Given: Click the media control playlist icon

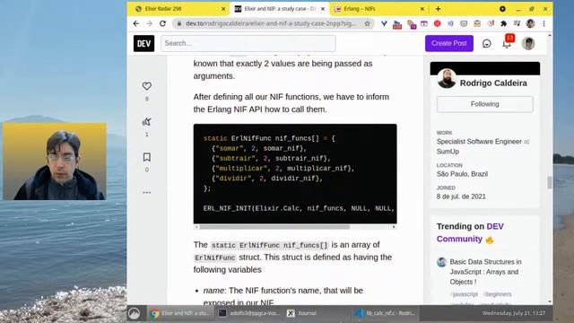Looking at the screenshot, I should (517, 23).
